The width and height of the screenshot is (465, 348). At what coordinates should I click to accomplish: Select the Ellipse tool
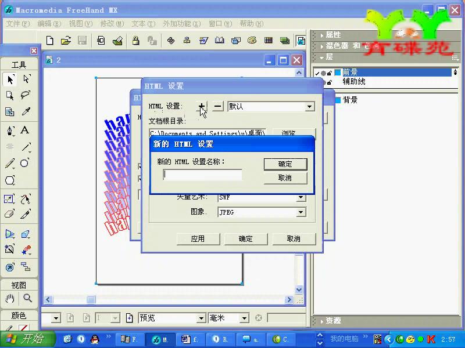coord(25,163)
